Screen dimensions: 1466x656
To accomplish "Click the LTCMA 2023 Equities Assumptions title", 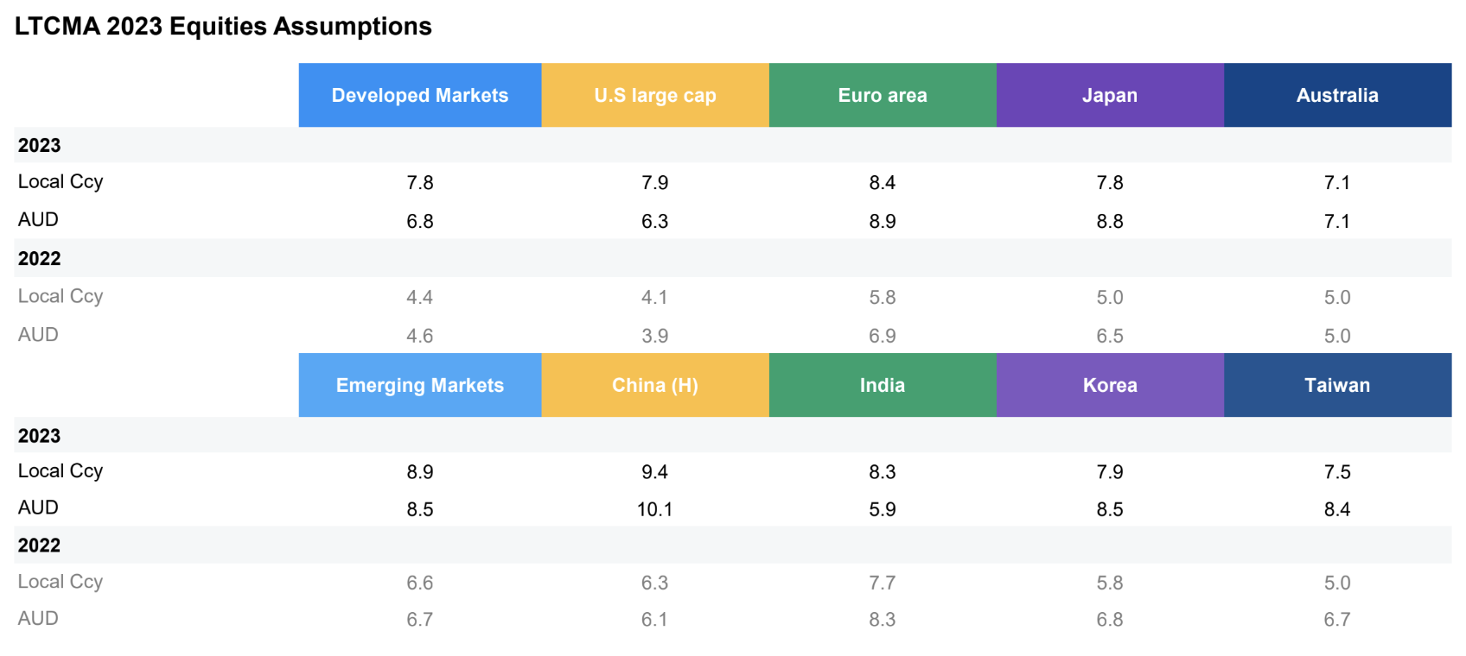I will point(223,27).
